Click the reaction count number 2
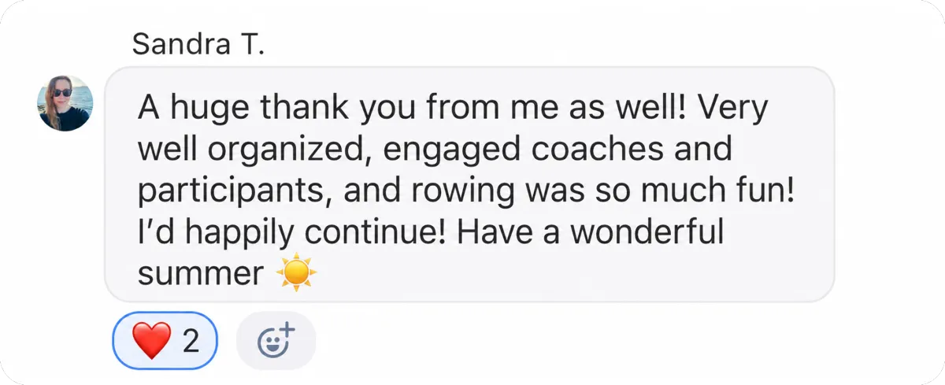This screenshot has width=945, height=385. [191, 341]
